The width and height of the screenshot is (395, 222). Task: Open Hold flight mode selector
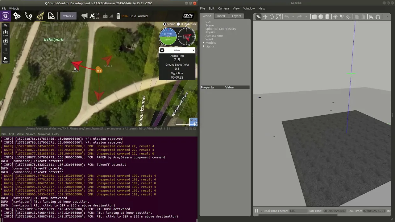(133, 16)
